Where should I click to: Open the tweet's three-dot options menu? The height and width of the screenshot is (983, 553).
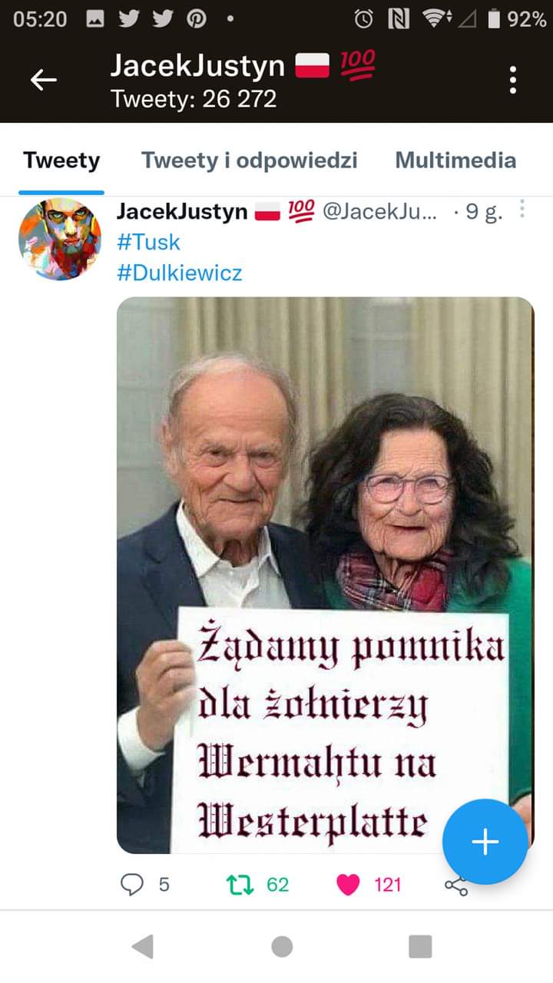[522, 209]
